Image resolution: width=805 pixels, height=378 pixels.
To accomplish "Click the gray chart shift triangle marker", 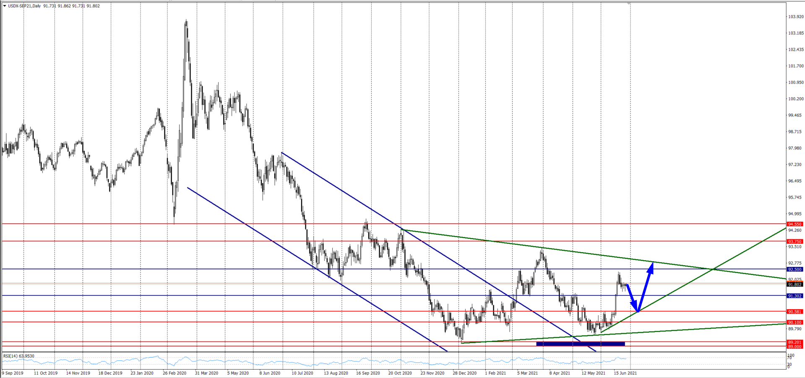I will click(629, 3).
